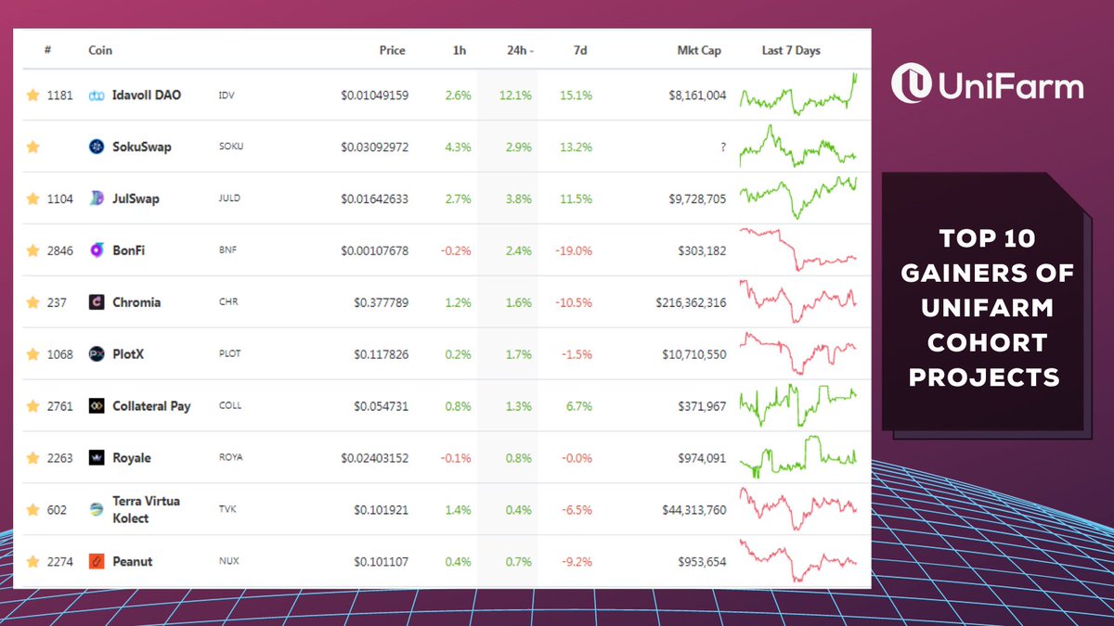Screen dimensions: 1114x626
Task: Toggle favorite star for Chromia
Action: pos(33,302)
